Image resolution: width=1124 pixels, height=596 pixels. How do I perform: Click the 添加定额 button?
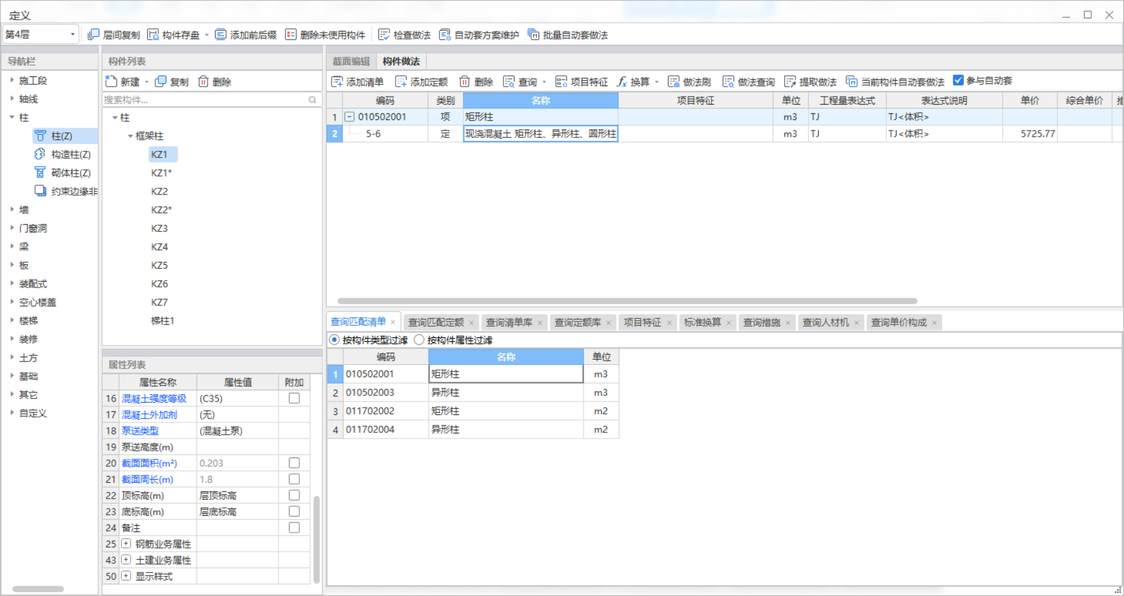[421, 81]
